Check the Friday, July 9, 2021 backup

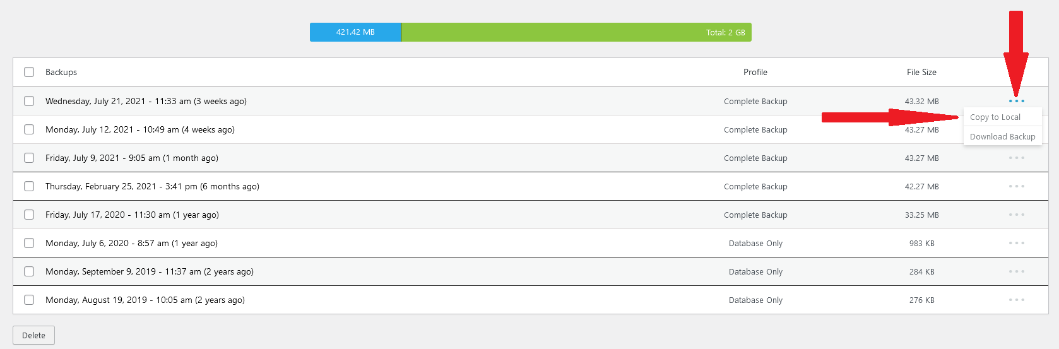29,158
